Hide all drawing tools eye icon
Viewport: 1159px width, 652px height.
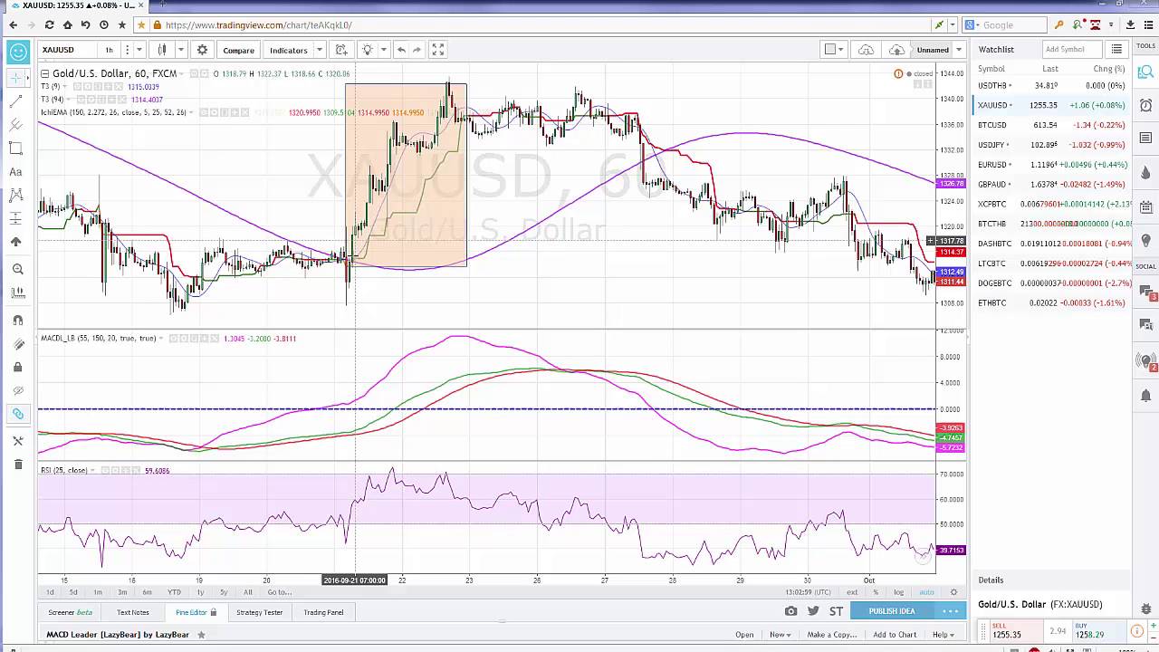pos(16,390)
